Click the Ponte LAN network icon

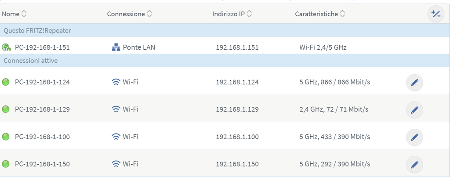[116, 47]
